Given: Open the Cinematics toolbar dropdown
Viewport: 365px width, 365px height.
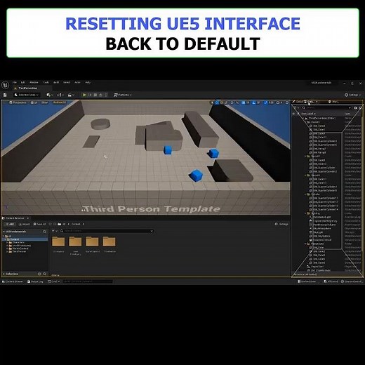Looking at the screenshot, I should point(71,95).
